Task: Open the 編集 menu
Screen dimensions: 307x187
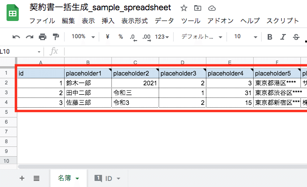Action: (x=68, y=21)
